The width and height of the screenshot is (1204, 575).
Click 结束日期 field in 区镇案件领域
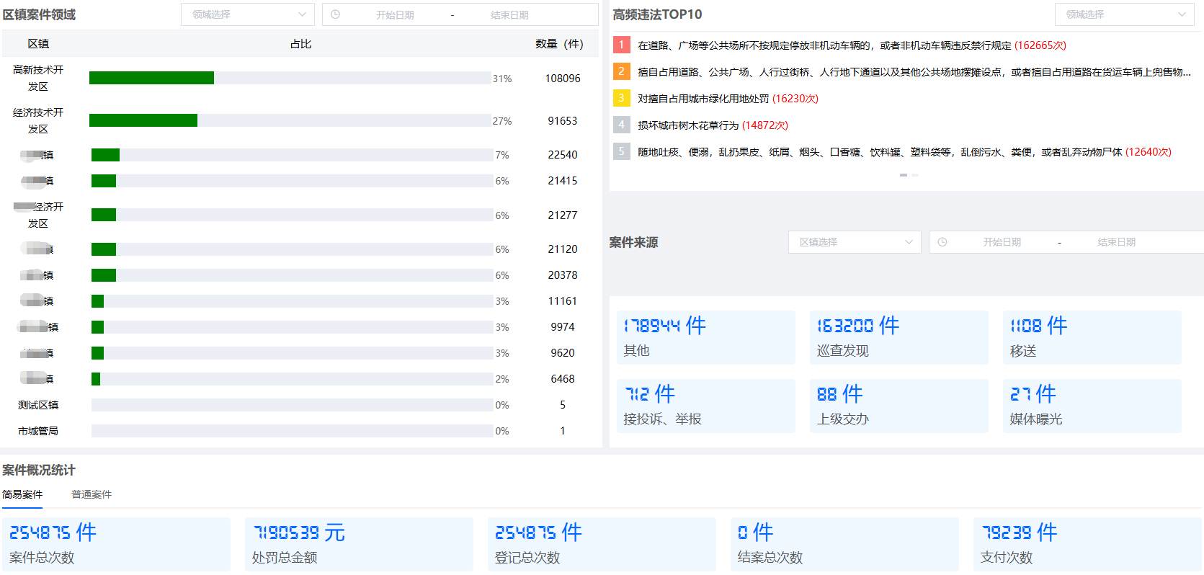click(x=509, y=15)
